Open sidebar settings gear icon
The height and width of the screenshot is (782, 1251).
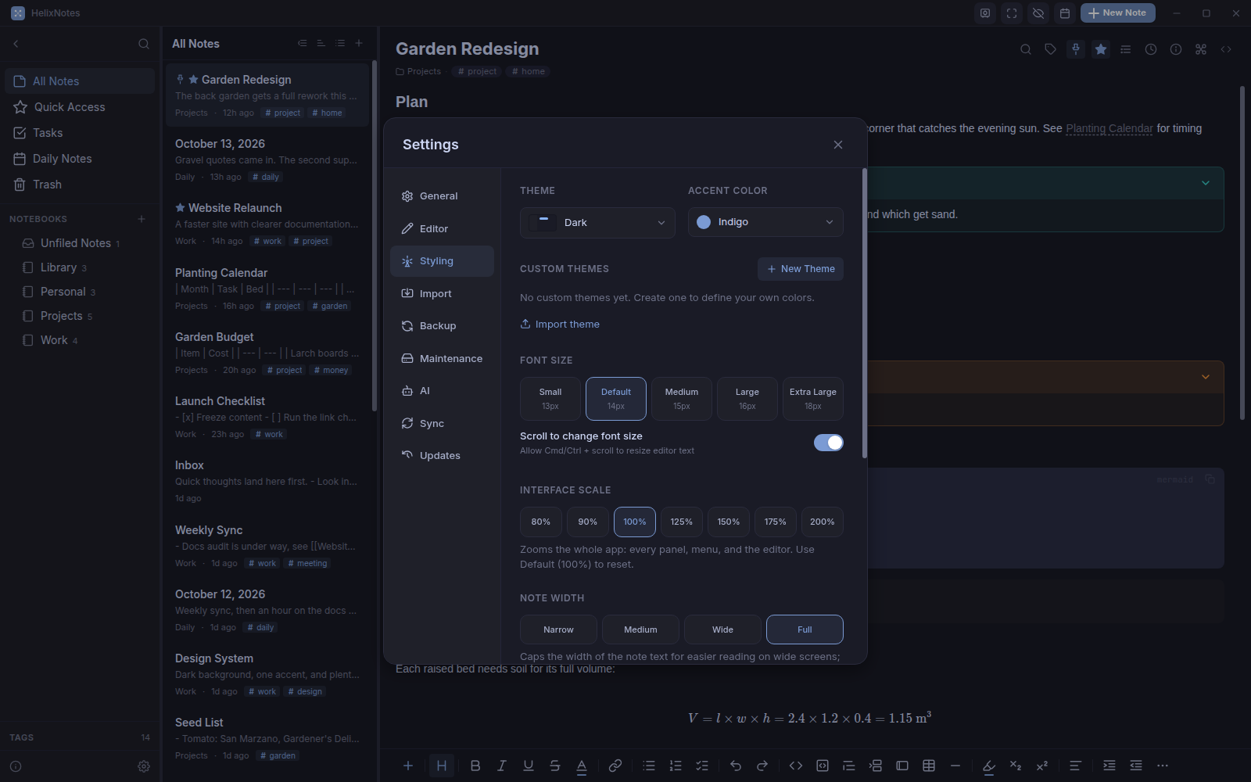pyautogui.click(x=144, y=766)
